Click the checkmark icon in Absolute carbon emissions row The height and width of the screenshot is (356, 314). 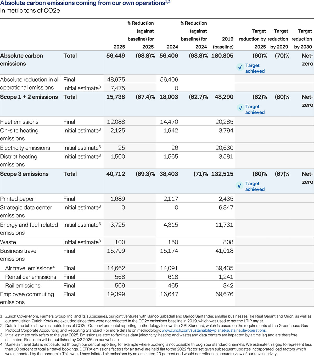240,68
